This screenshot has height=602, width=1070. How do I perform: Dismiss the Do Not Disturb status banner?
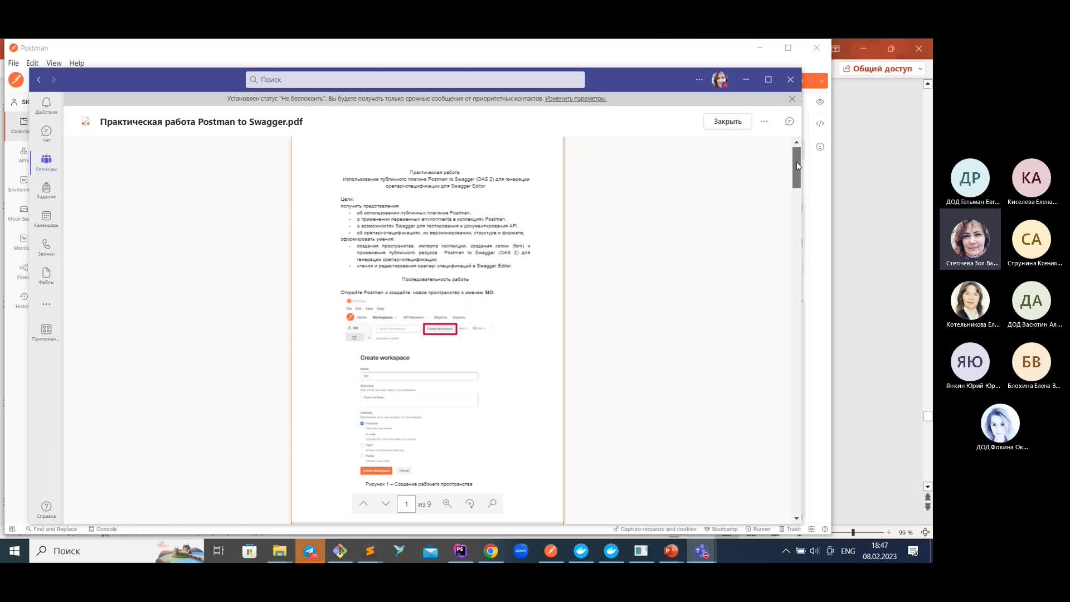coord(792,99)
